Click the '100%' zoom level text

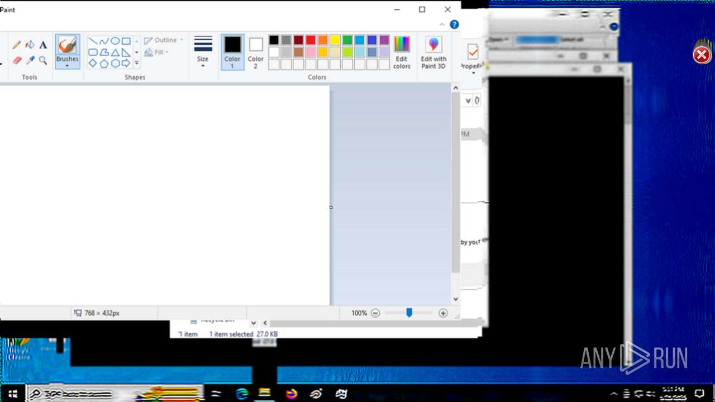(359, 313)
